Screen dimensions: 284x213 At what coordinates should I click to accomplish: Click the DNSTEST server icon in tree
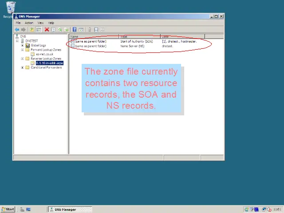pyautogui.click(x=23, y=41)
